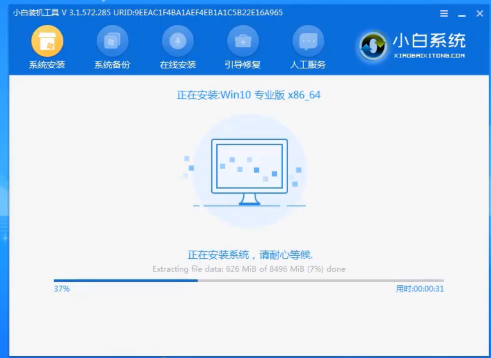
Task: Click the extracting file data status line
Action: [249, 269]
